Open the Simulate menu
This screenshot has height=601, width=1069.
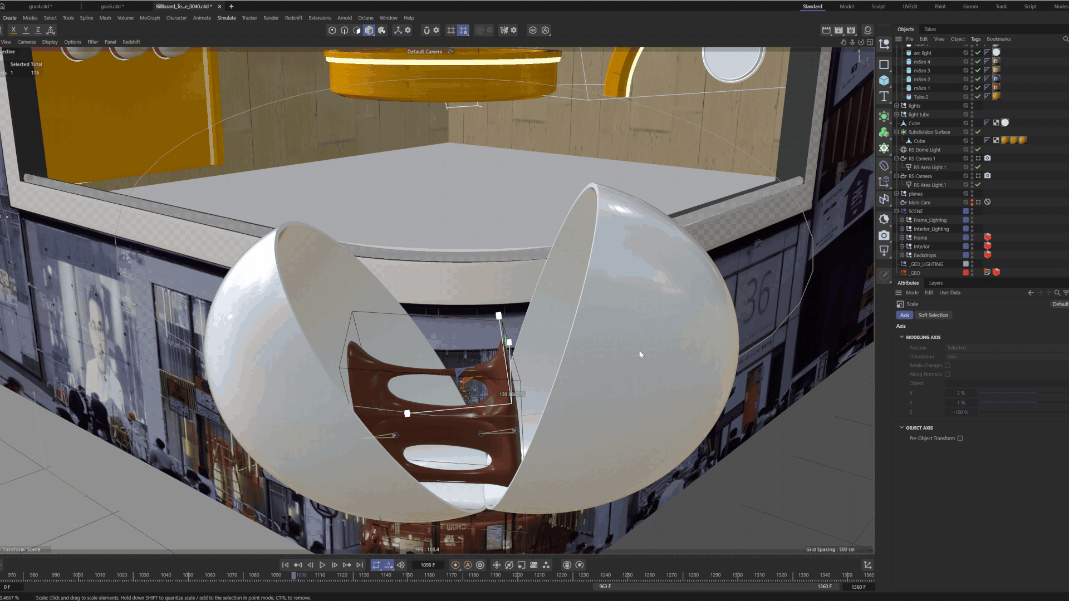tap(226, 18)
